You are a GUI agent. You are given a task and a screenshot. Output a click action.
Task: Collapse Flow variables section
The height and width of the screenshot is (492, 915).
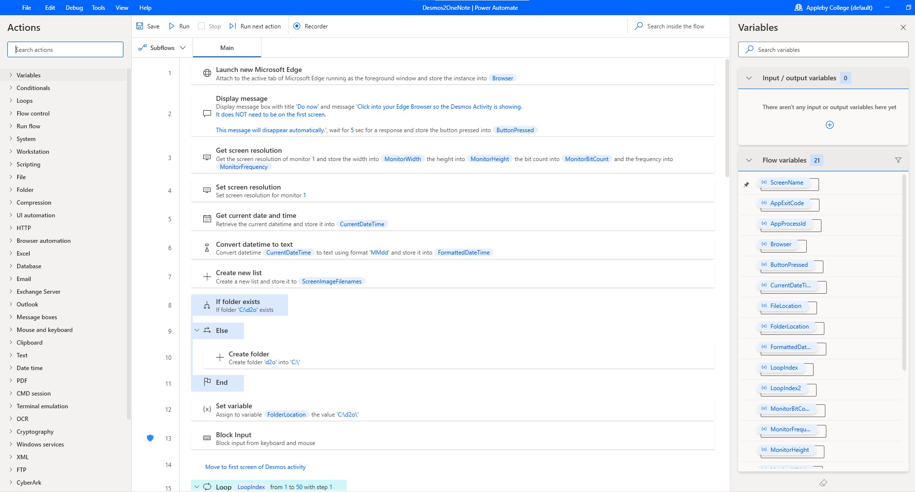point(749,160)
